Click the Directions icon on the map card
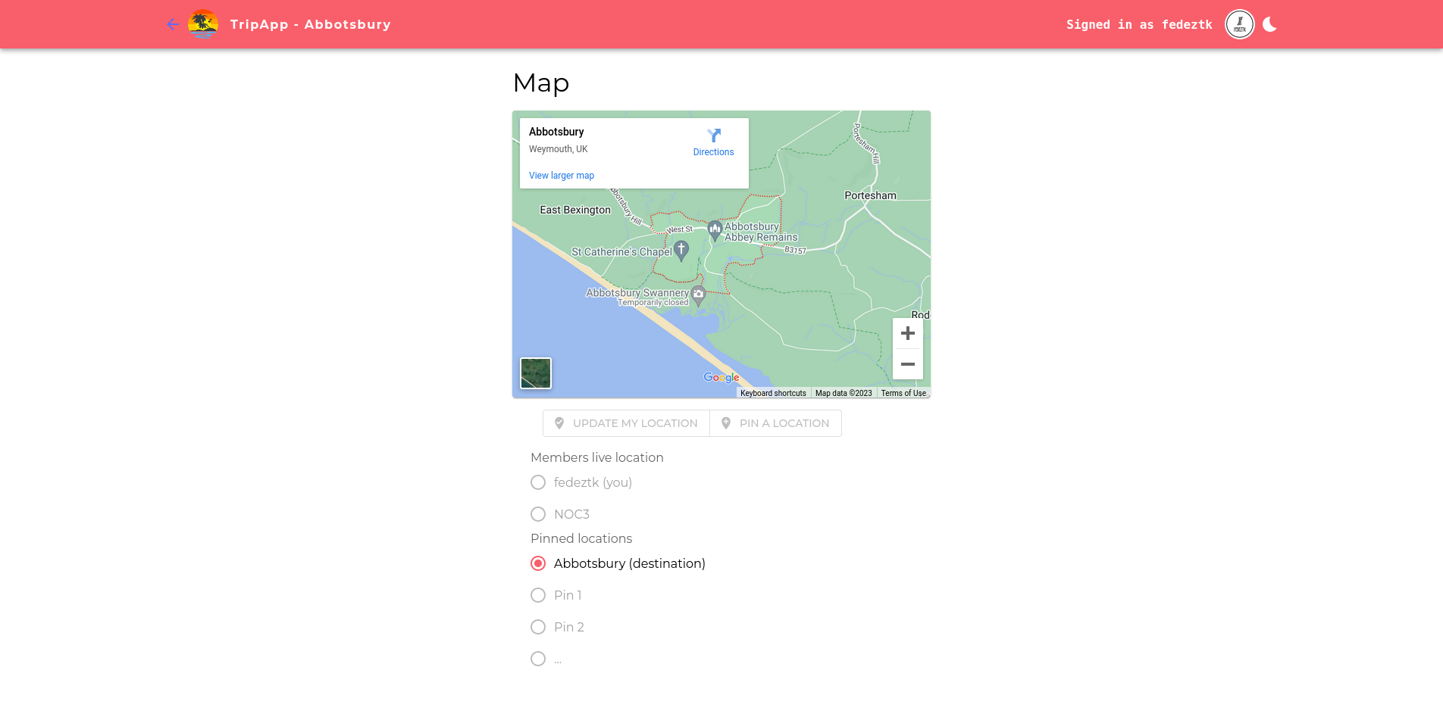Screen dimensions: 1443x717 click(x=713, y=136)
